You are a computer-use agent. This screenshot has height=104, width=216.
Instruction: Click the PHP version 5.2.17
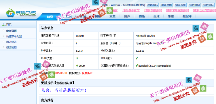click(79, 51)
